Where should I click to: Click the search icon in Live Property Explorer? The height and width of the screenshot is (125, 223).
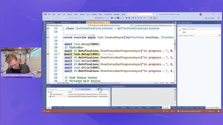[x=219, y=35]
